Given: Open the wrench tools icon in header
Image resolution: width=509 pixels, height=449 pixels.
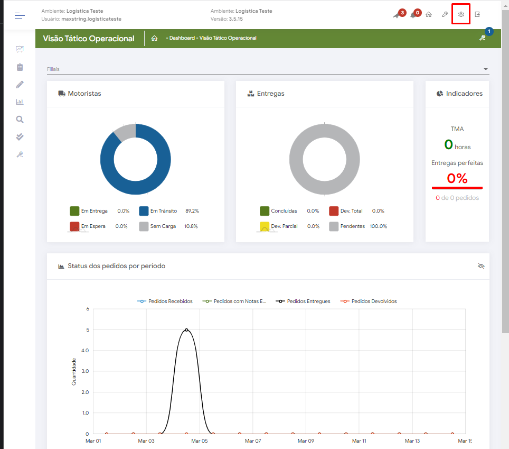Looking at the screenshot, I should click(x=445, y=14).
